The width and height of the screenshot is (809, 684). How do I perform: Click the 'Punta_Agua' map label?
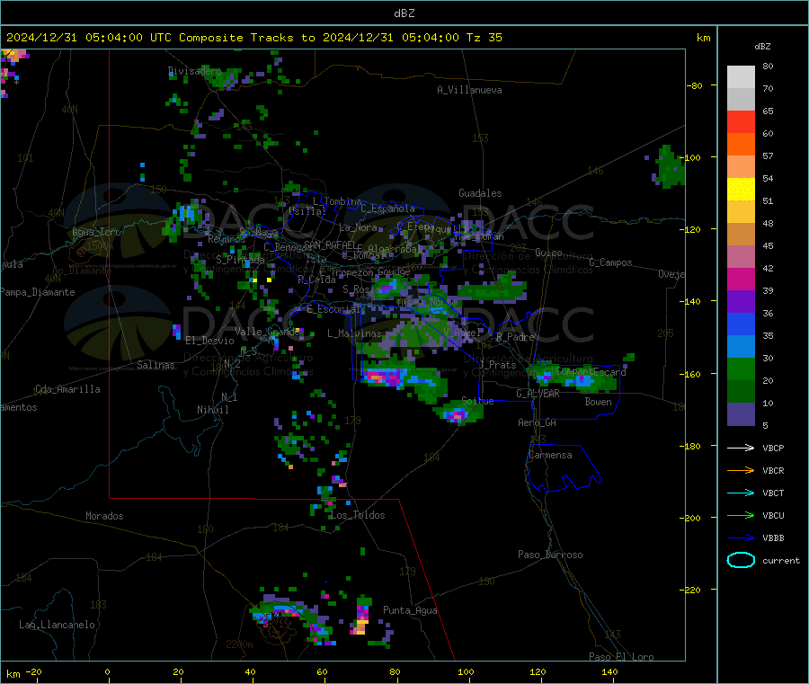tap(410, 610)
